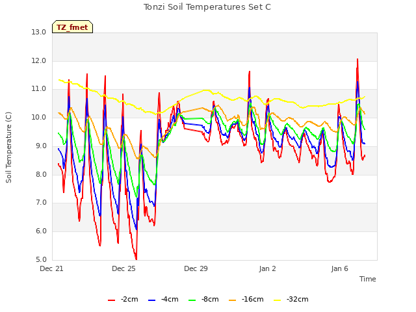This screenshot has height=312, width=416.
Task: Click the blue -4cm legend color marker
Action: pyautogui.click(x=151, y=300)
